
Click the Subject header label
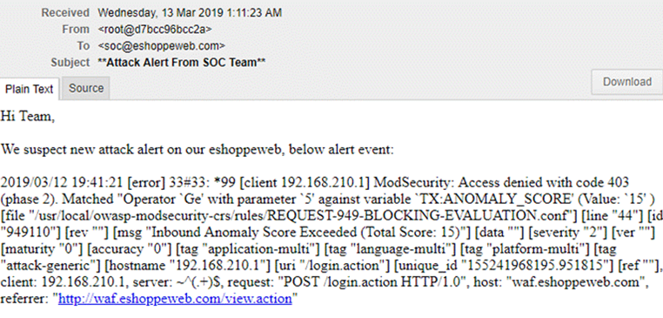(x=70, y=62)
